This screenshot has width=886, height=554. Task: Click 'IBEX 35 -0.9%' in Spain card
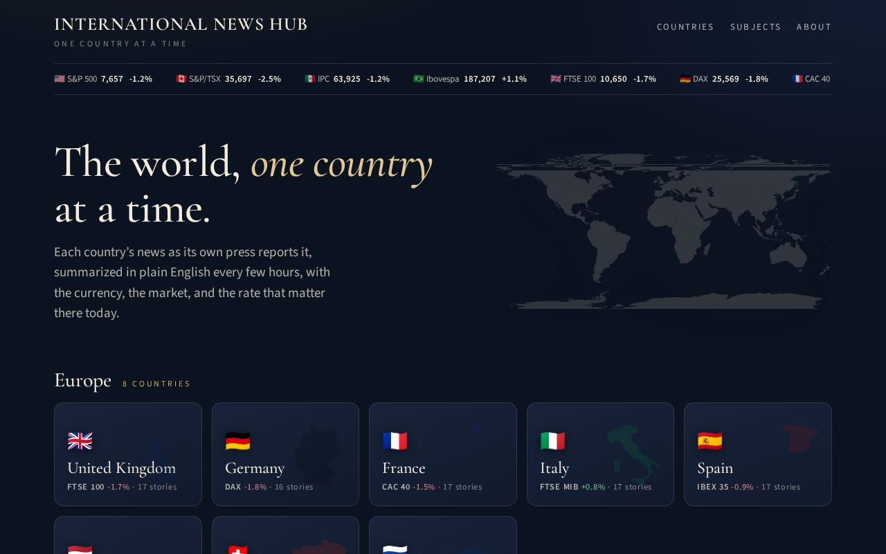725,487
